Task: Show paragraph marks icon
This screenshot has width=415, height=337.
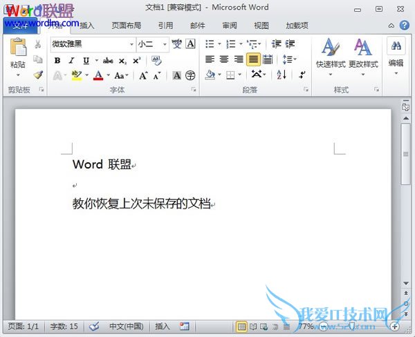Action: pyautogui.click(x=302, y=75)
